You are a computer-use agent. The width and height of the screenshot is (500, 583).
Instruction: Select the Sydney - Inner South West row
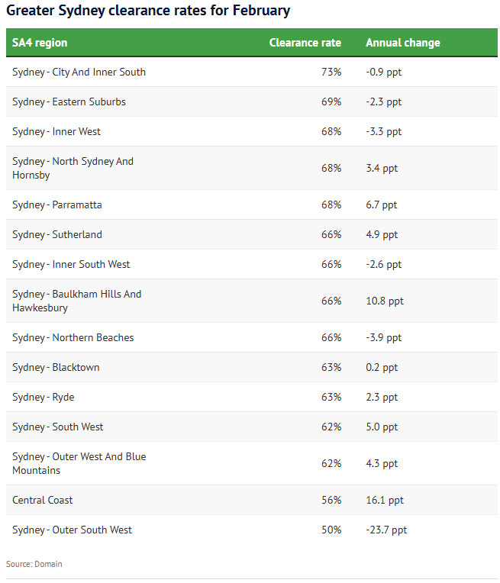251,264
